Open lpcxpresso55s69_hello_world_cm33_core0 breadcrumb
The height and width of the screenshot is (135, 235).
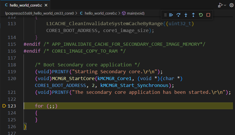point(40,13)
